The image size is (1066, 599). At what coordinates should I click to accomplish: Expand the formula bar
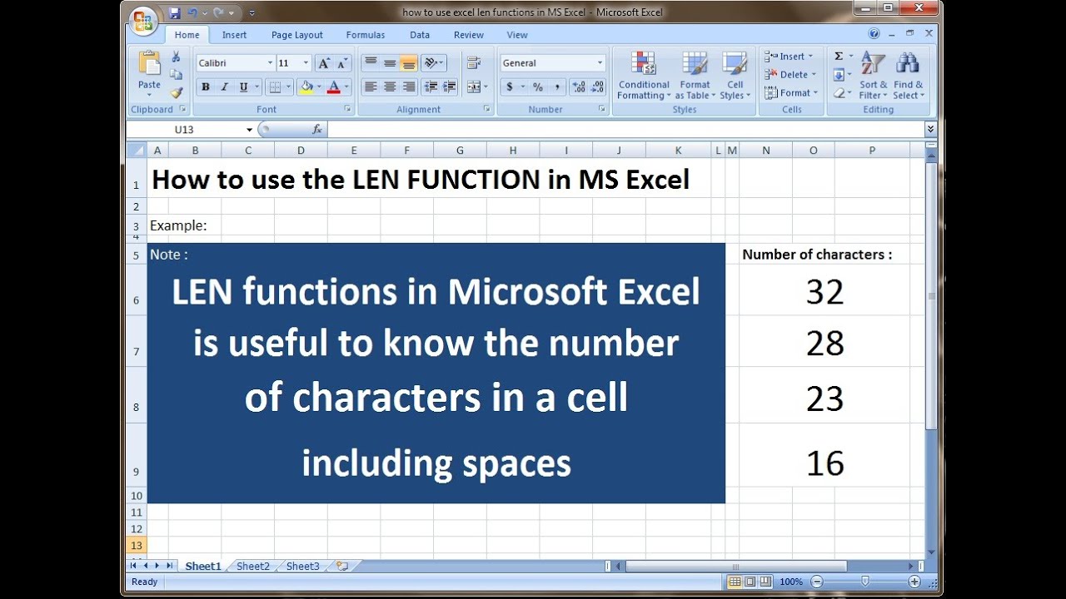(x=930, y=130)
